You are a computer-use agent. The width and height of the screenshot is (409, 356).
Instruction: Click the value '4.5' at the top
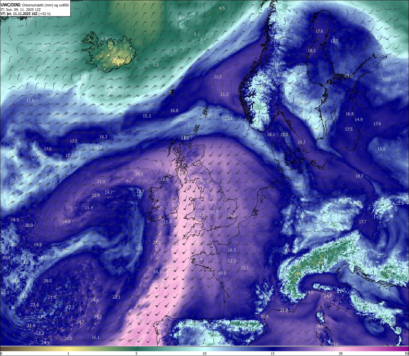tap(222, 8)
